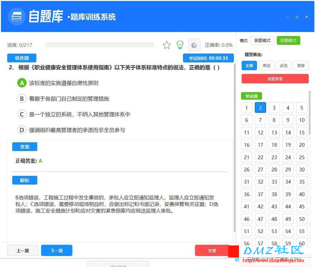Switch to 答题模式 mode
Image resolution: width=315 pixels, height=267 pixels.
pos(262,40)
